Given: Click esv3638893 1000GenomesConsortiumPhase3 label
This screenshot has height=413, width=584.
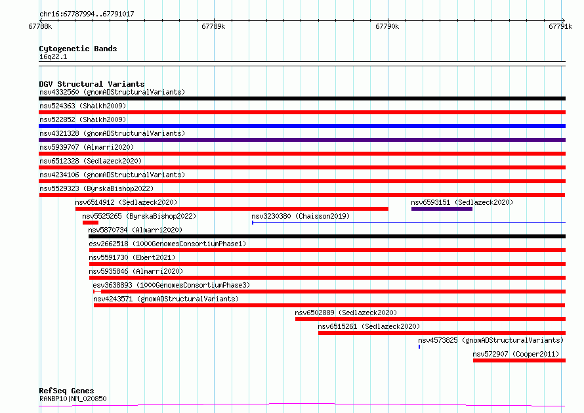Looking at the screenshot, I should (171, 285).
